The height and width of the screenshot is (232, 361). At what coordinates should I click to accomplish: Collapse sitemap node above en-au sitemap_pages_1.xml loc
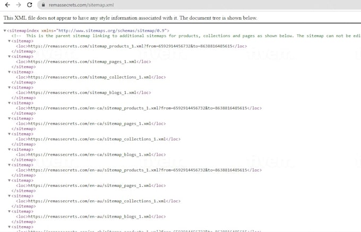(x=9, y=180)
